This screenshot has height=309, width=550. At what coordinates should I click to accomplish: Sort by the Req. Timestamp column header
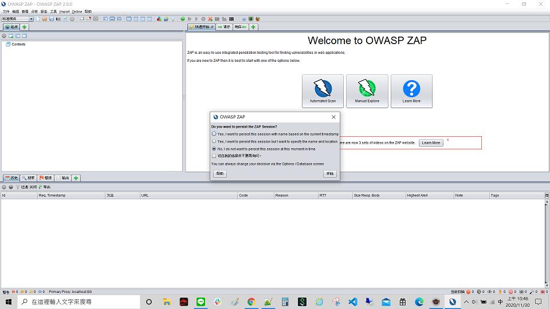click(x=71, y=196)
